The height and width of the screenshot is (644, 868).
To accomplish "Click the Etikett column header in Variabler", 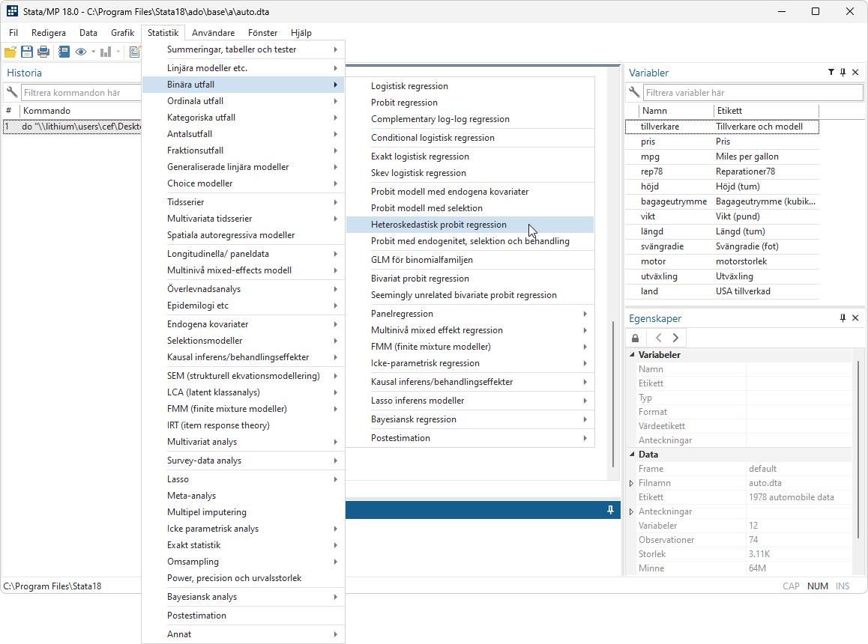I will pyautogui.click(x=766, y=111).
